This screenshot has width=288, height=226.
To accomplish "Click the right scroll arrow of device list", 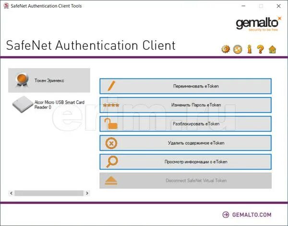I will click(x=87, y=193).
